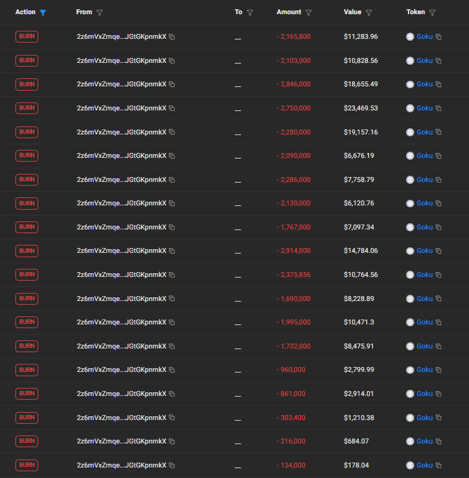Copy From address in the $2,799.99 row

[172, 370]
